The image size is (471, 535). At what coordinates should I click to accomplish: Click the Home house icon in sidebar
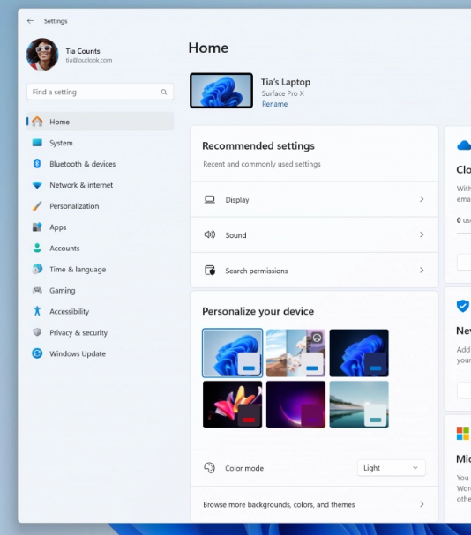pyautogui.click(x=37, y=122)
